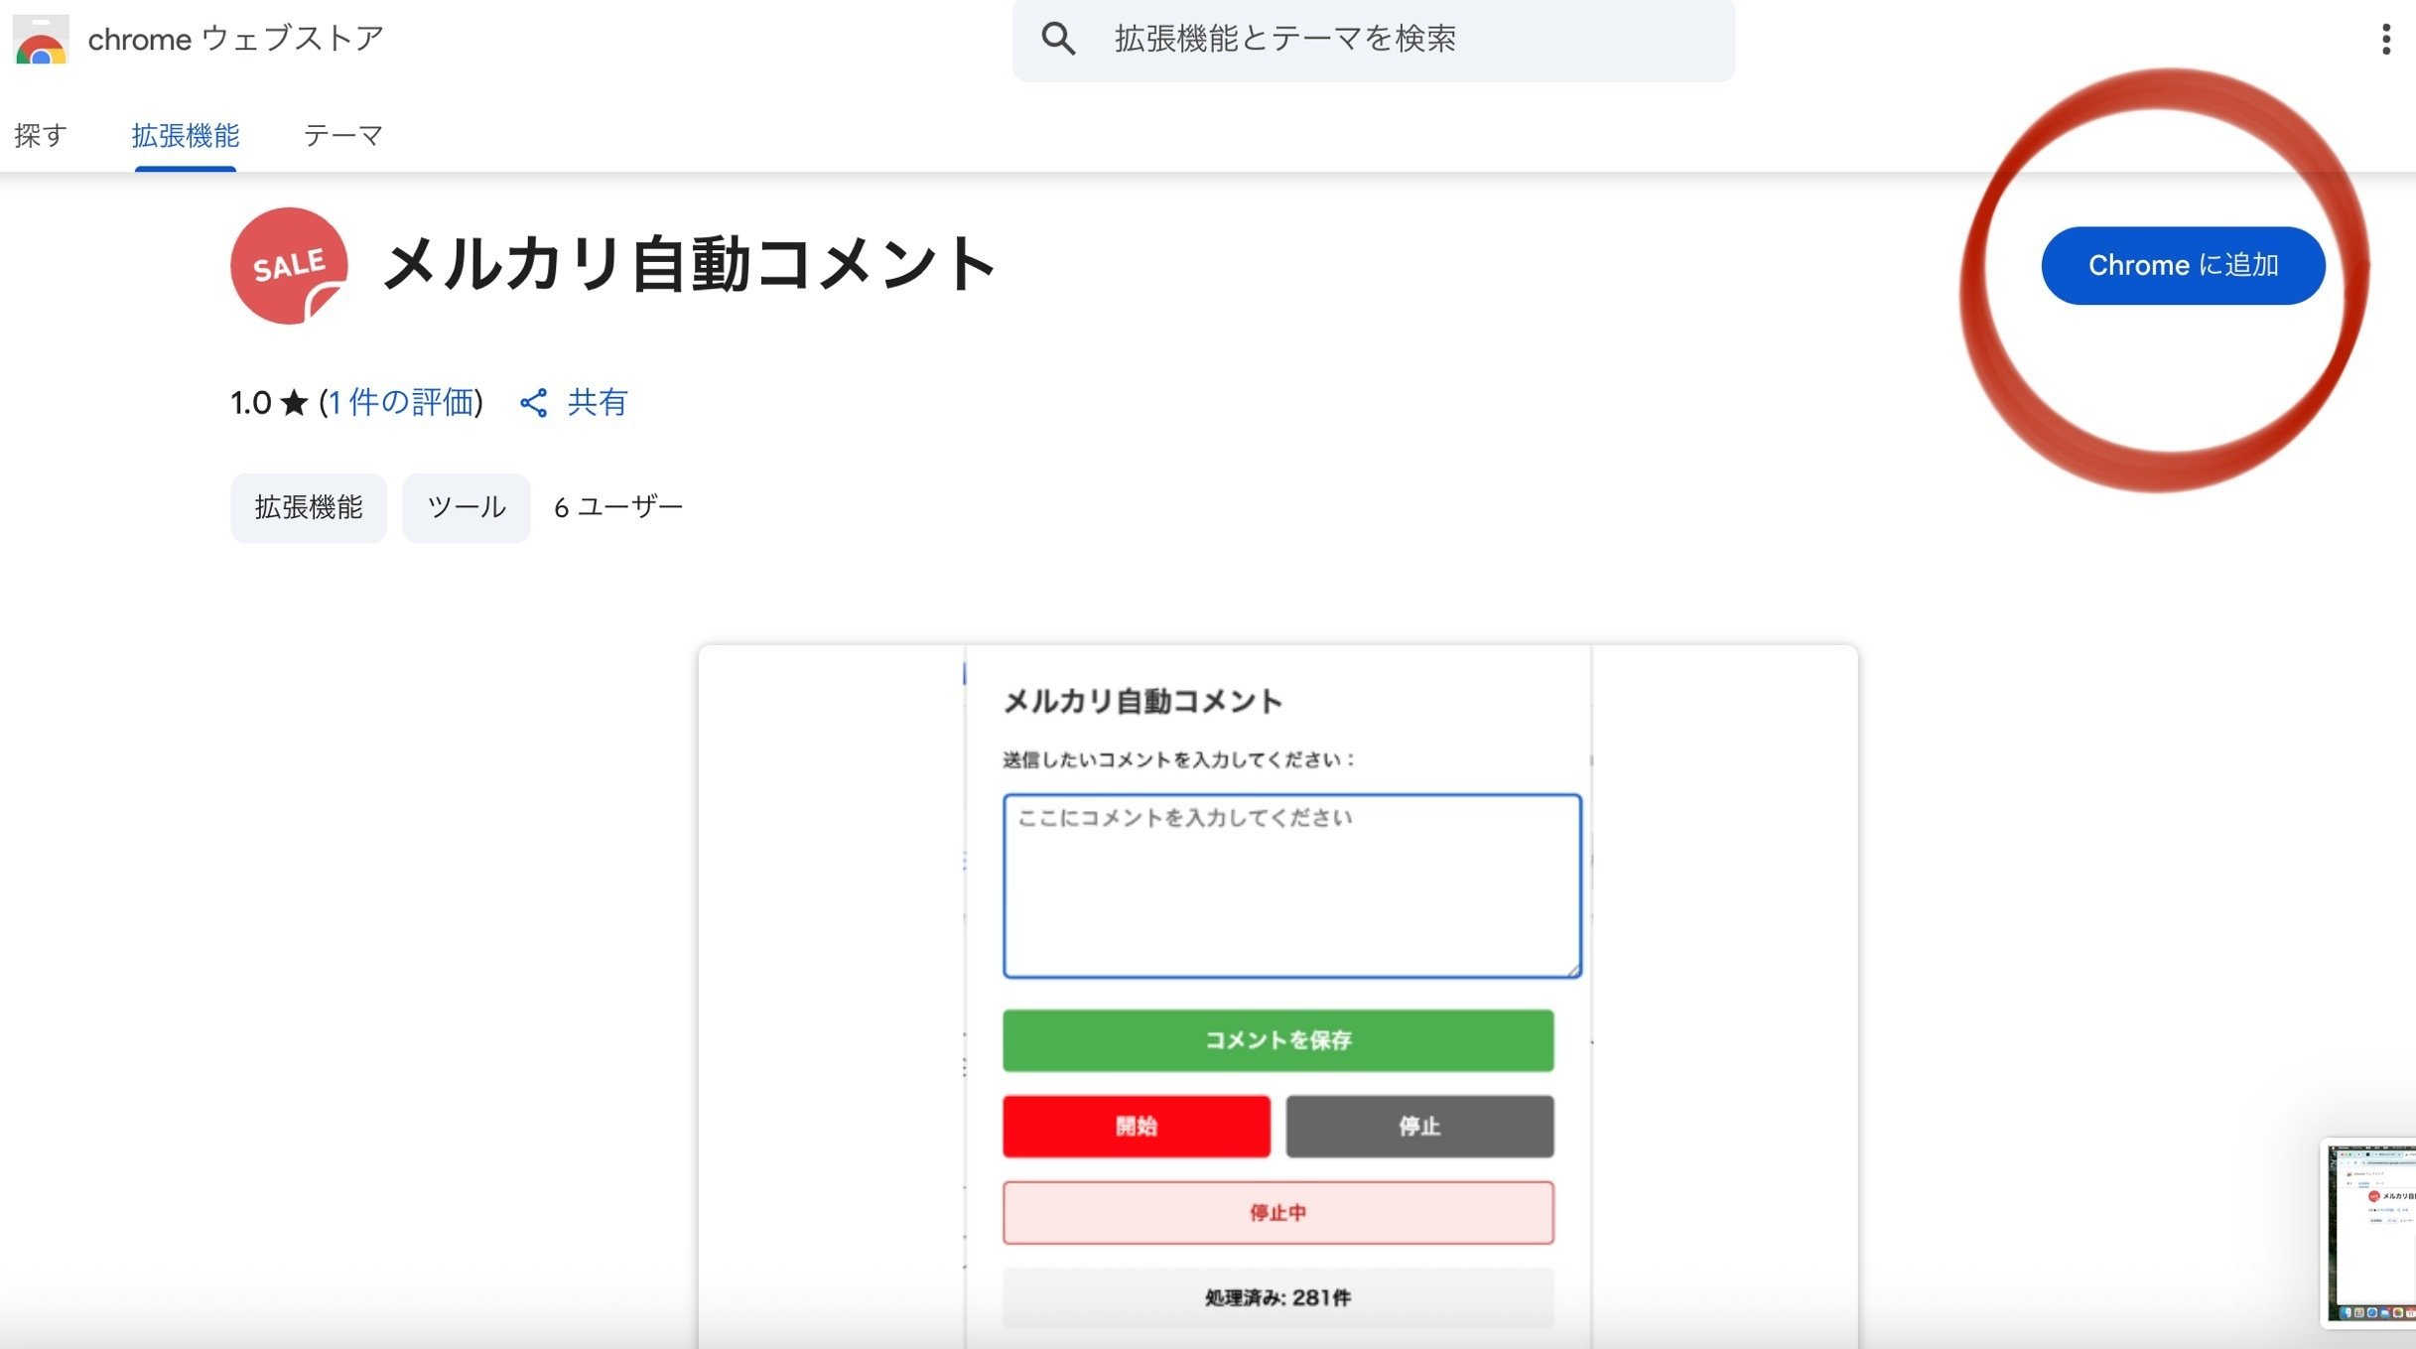2416x1349 pixels.
Task: Switch to the テーマ tab
Action: click(x=342, y=135)
